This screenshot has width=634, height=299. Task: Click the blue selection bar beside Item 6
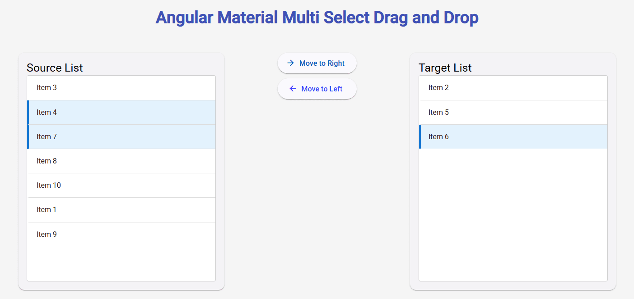[420, 136]
